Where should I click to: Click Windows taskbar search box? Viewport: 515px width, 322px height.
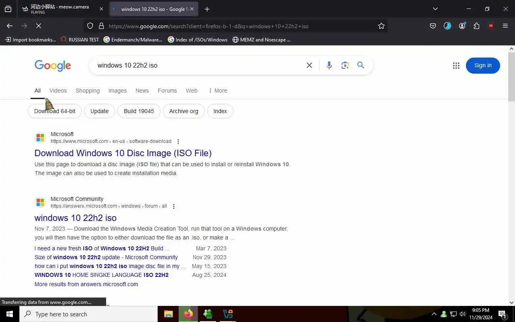[x=89, y=314]
